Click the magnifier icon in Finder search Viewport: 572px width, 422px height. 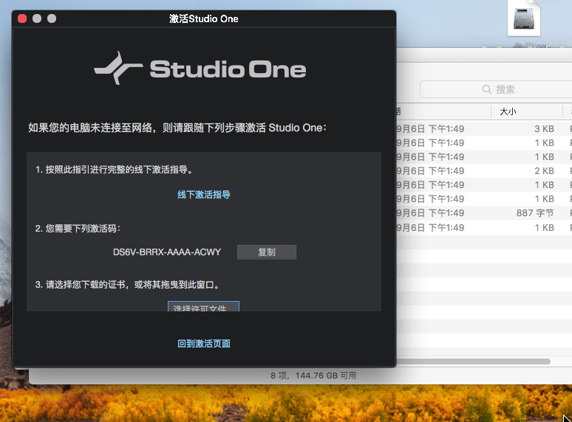[486, 89]
